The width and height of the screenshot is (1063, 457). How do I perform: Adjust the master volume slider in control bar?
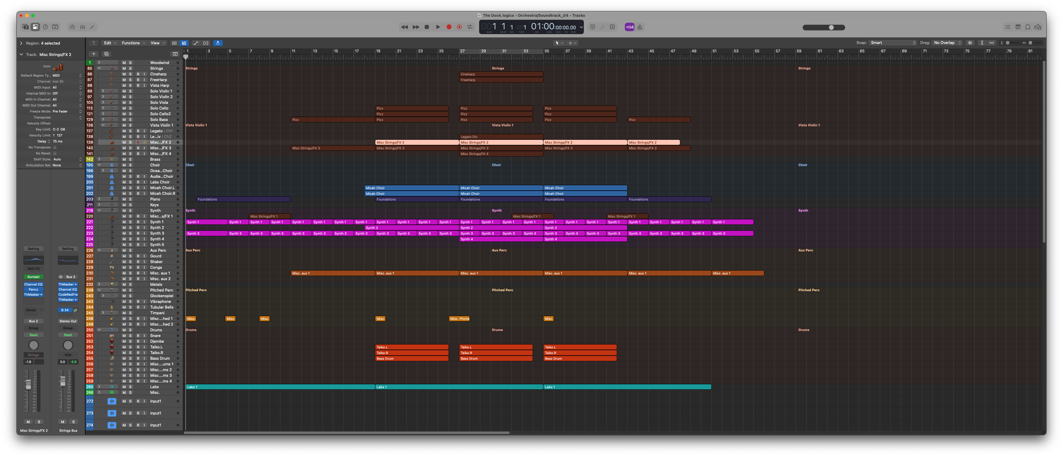831,27
